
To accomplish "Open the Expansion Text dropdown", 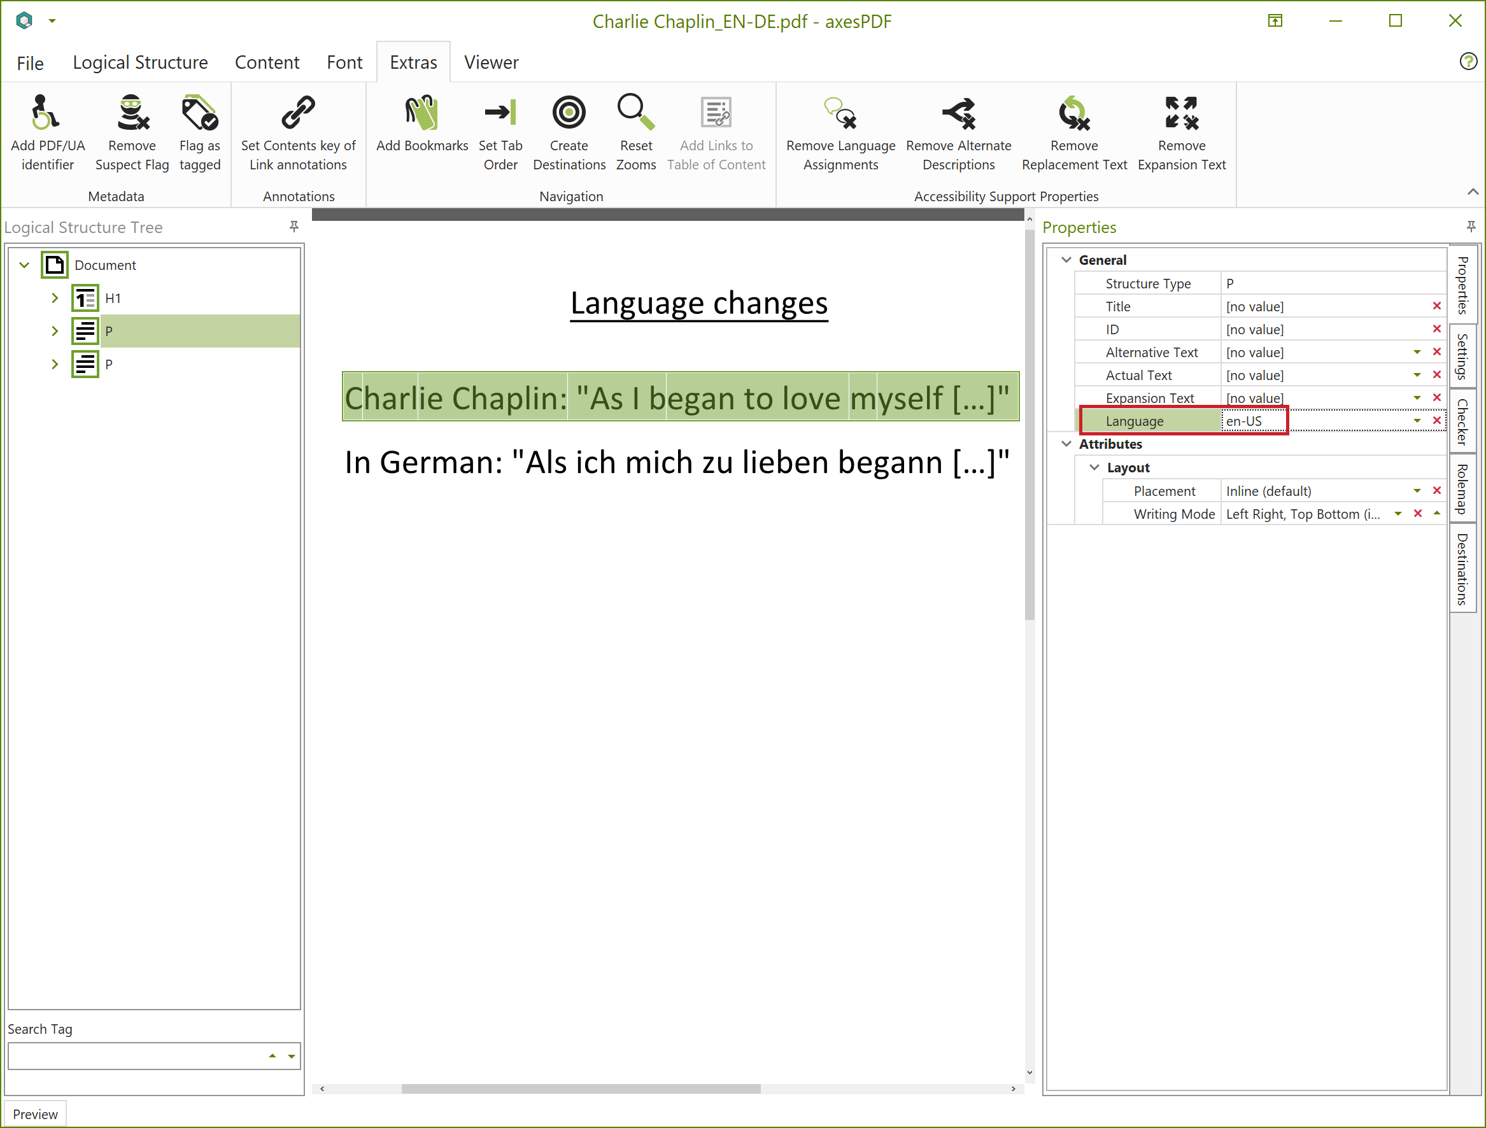I will [1417, 398].
